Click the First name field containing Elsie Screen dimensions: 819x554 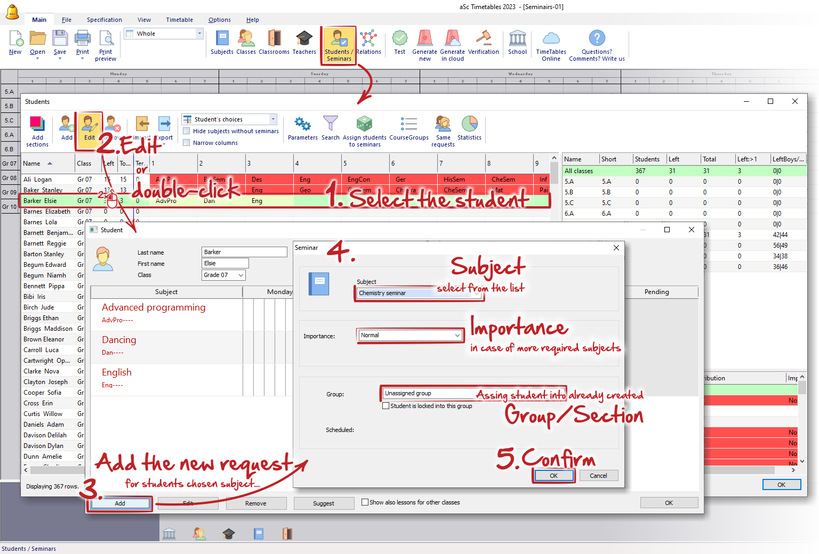click(x=225, y=263)
